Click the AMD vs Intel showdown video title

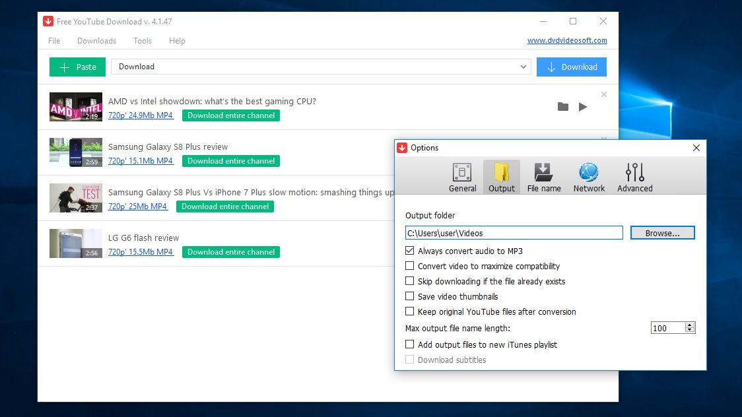(x=212, y=101)
